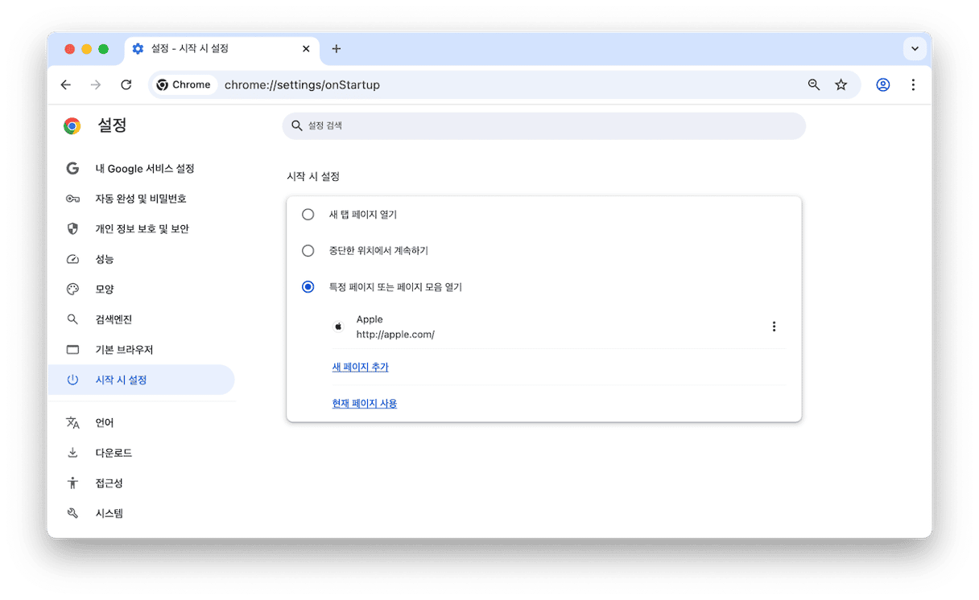Bookmark this page with the star icon

(841, 84)
